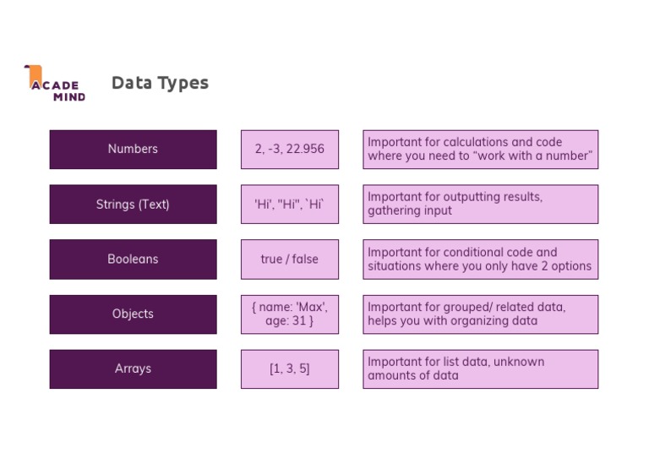Select the Numbers label box

pyautogui.click(x=133, y=149)
